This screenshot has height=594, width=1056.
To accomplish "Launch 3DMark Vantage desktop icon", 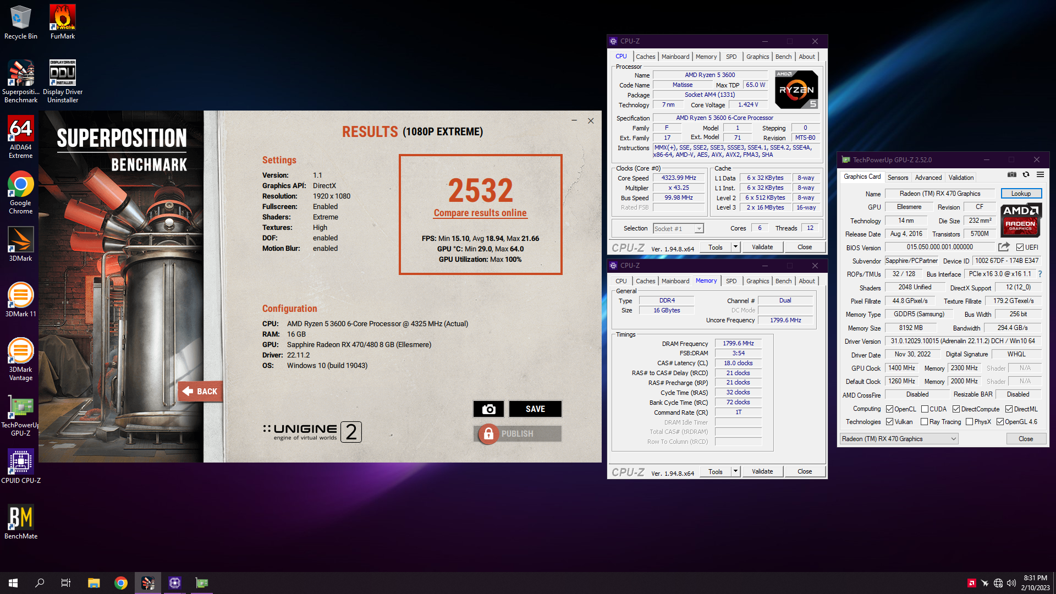I will click(21, 359).
